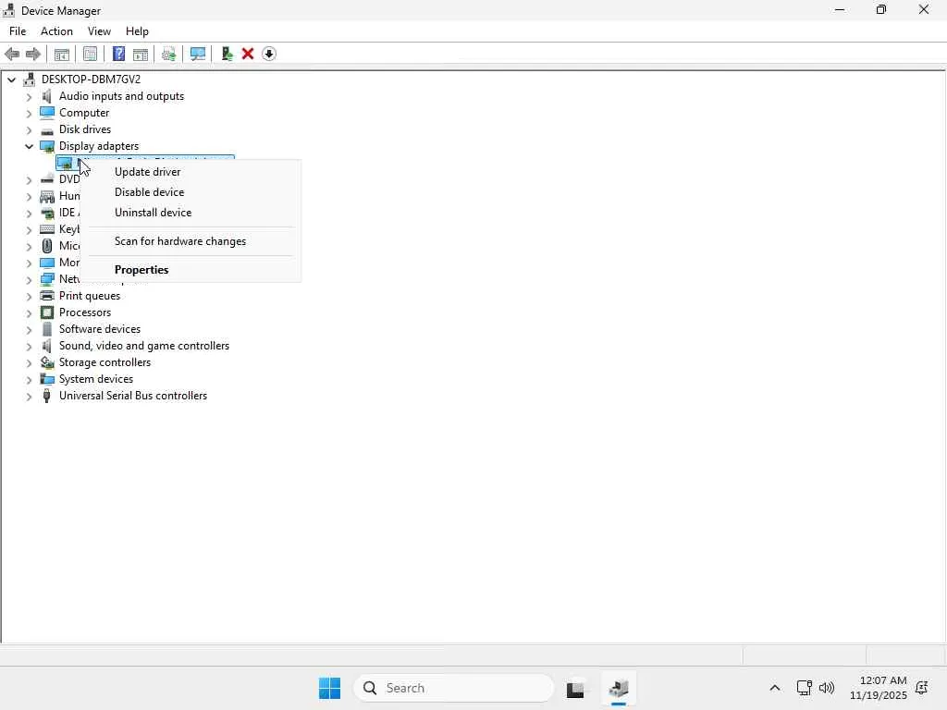Viewport: 947px width, 710px height.
Task: Open the Windows Start button
Action: [330, 688]
